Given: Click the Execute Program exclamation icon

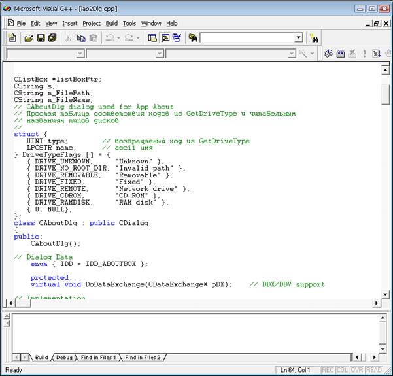Looking at the screenshot, I should (x=364, y=54).
